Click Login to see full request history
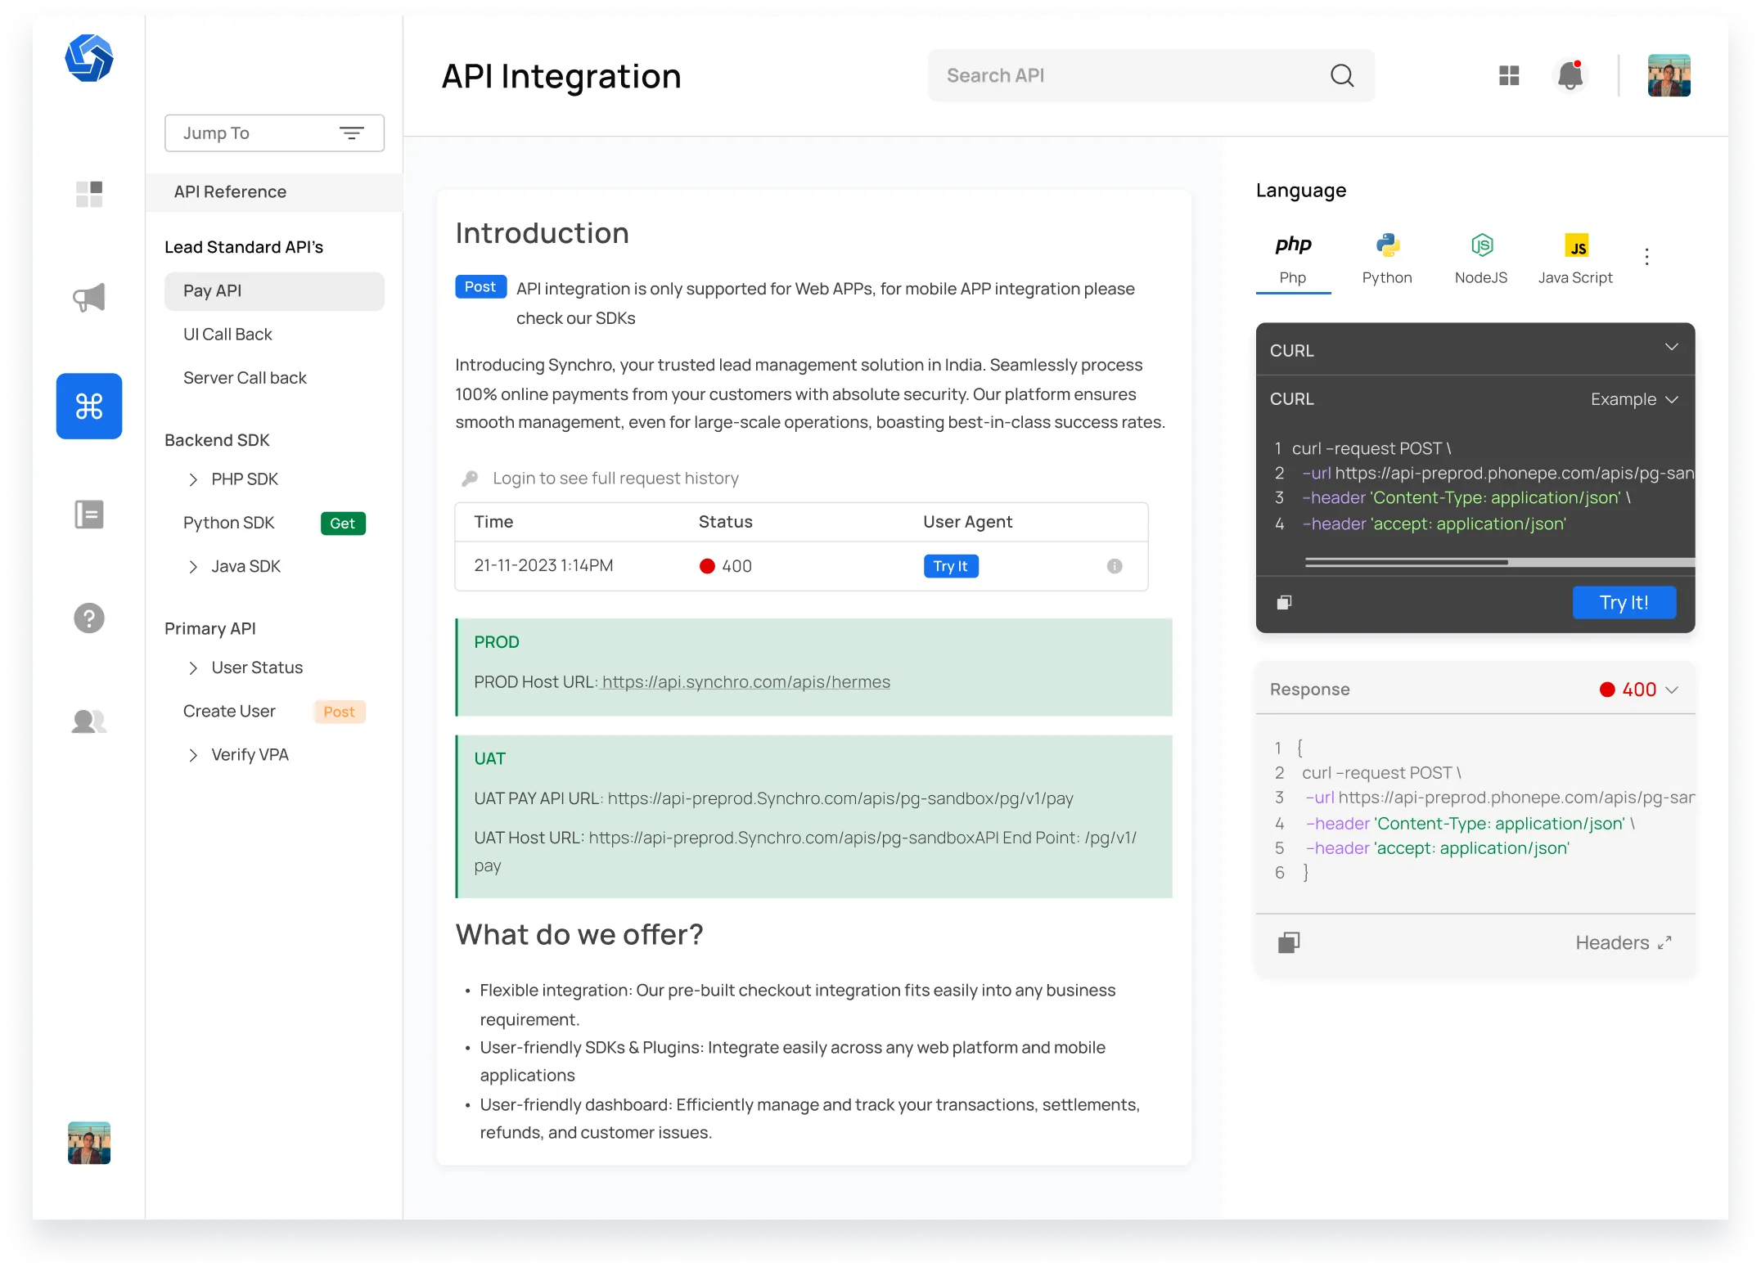Screen dimensions: 1761x1272 pyautogui.click(x=615, y=479)
